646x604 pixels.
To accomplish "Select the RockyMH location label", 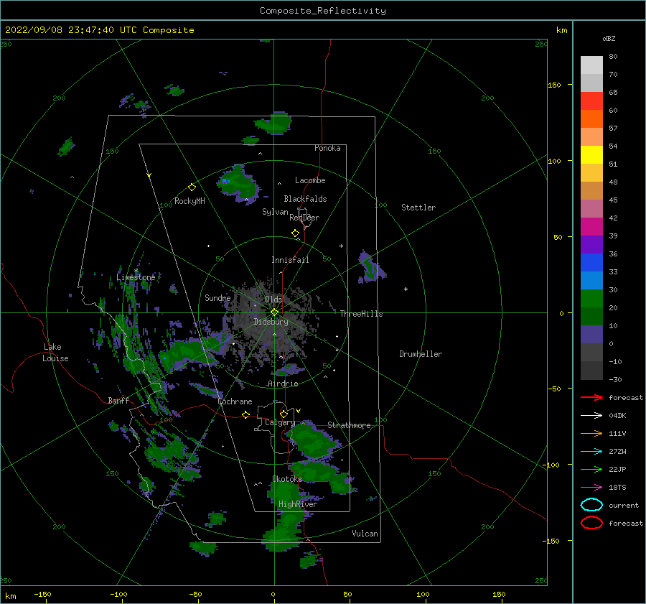I will [190, 201].
